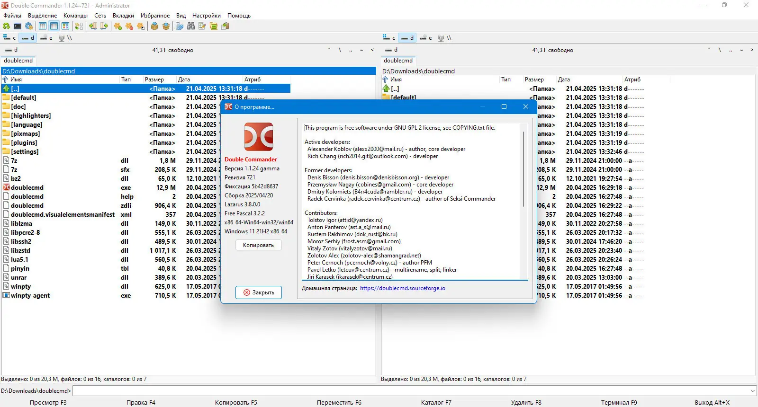Sort left panel by Имя column
The width and height of the screenshot is (758, 407).
(61, 80)
